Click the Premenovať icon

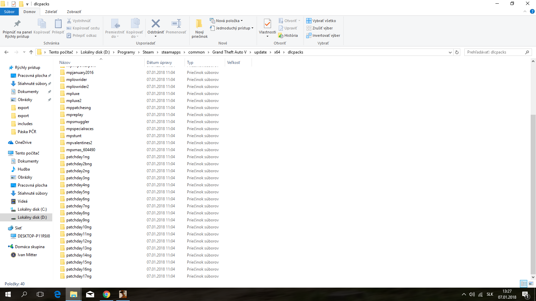click(x=176, y=27)
